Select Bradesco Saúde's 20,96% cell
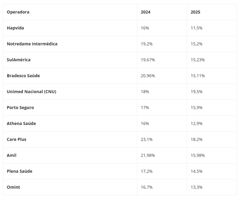241x198 pixels. [x=148, y=76]
